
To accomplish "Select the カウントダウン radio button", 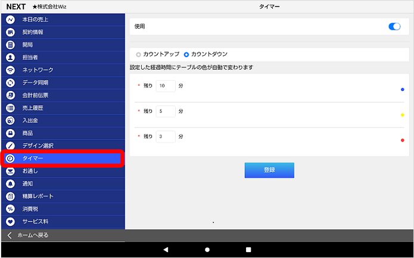I will click(186, 55).
